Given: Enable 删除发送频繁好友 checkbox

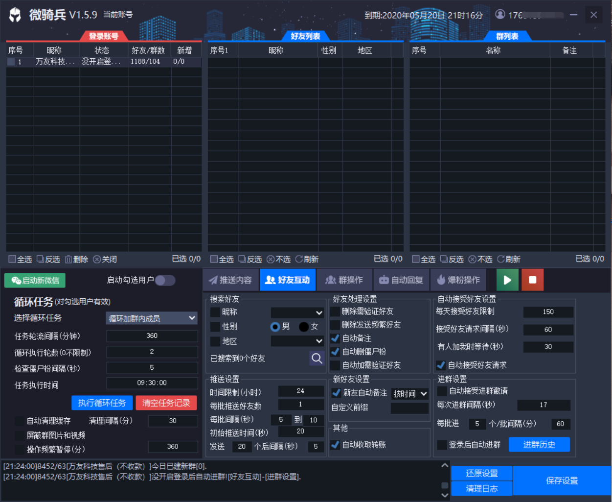Looking at the screenshot, I should pyautogui.click(x=335, y=325).
